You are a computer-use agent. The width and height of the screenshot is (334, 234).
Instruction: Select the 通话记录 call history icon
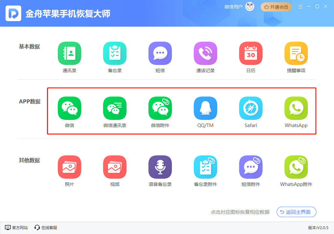click(x=205, y=53)
